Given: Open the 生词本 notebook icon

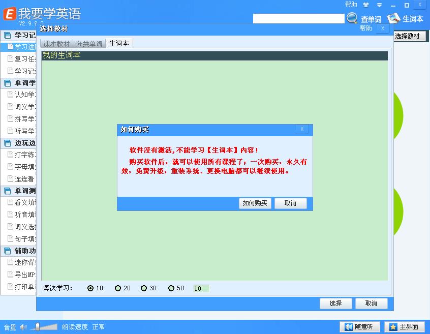Looking at the screenshot, I should [393, 18].
